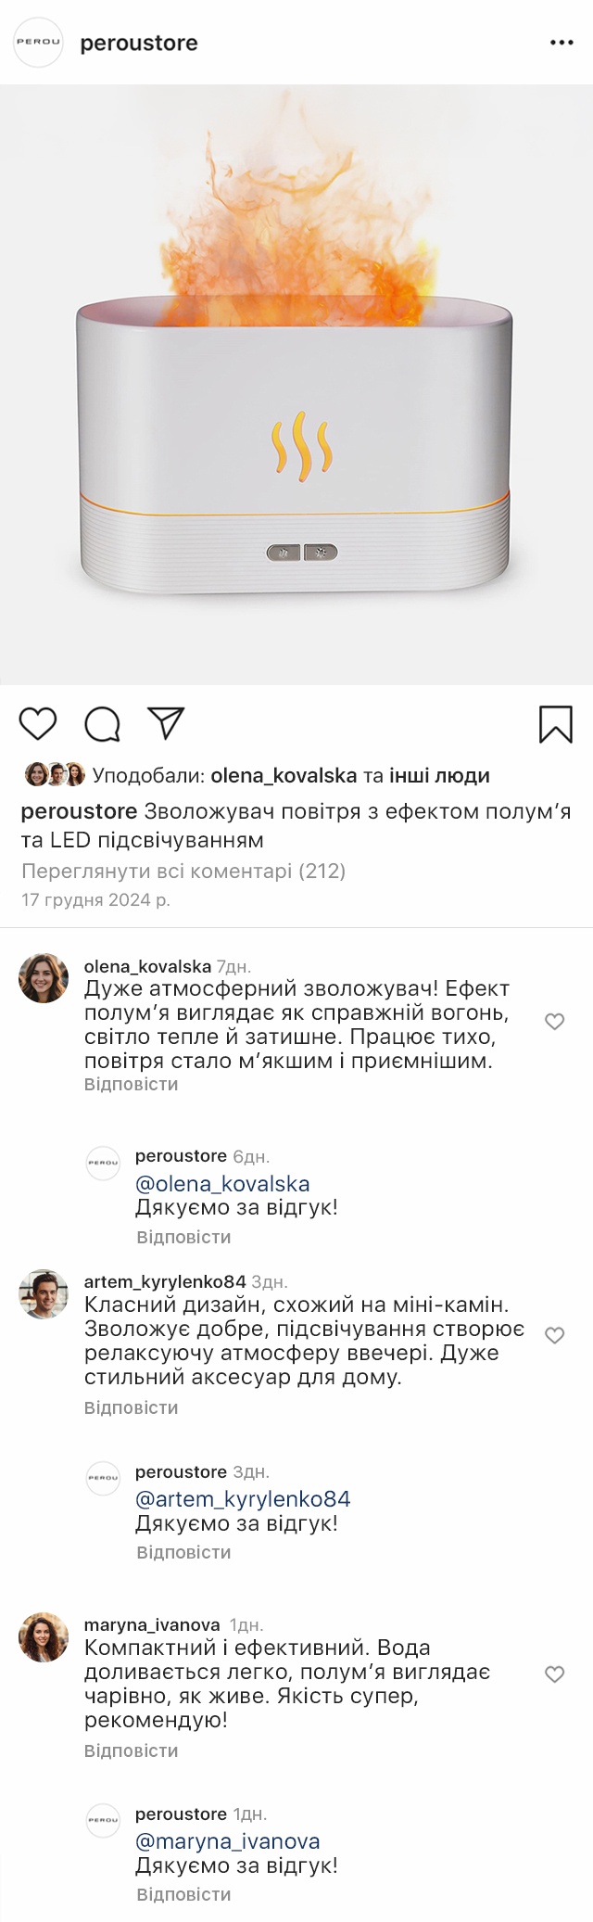Reply to olena_kovalska's comment
The width and height of the screenshot is (593, 1922).
click(131, 1084)
